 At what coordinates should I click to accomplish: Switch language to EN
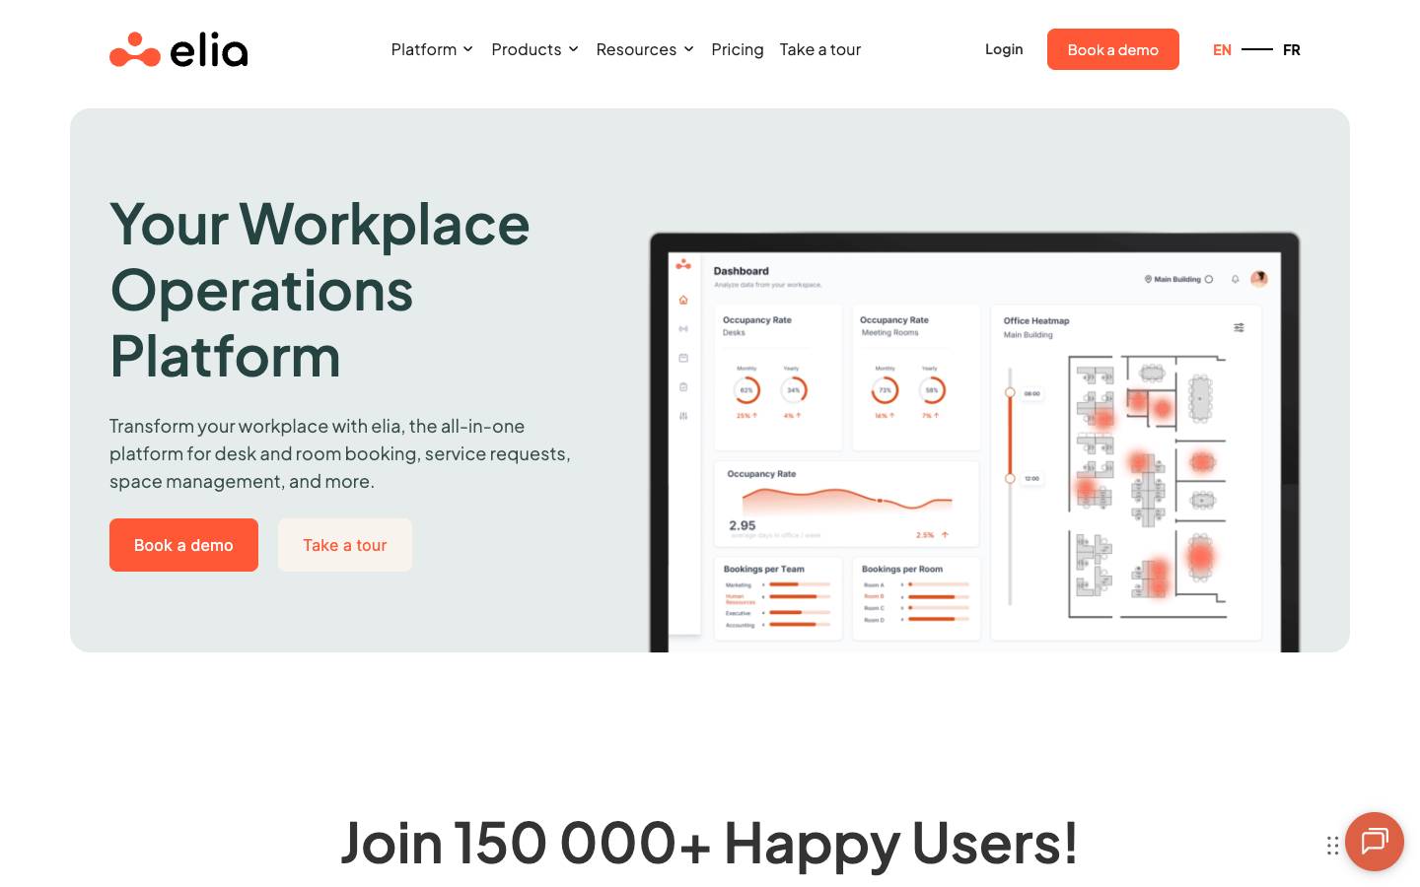pos(1222,50)
